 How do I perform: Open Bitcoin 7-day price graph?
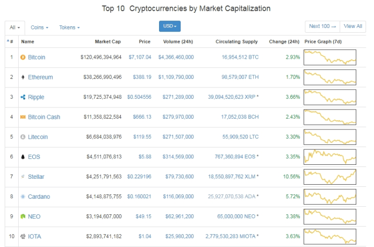click(329, 57)
